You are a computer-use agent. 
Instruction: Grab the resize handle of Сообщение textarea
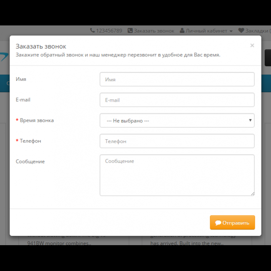point(252,193)
